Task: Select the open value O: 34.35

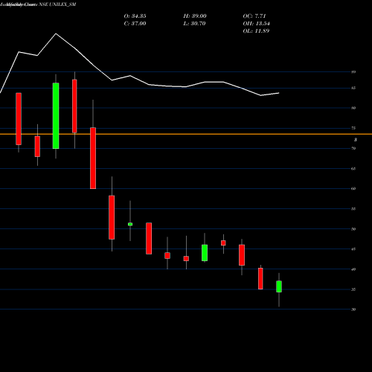Action: click(135, 16)
